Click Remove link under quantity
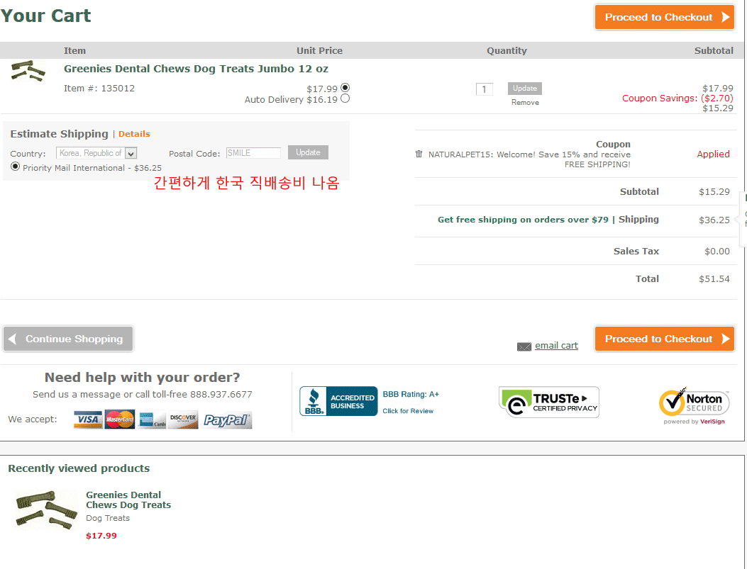747x569 pixels. 525,103
